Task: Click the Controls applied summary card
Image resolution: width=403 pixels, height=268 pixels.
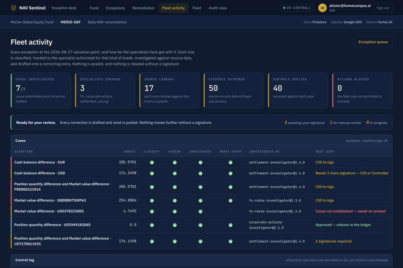Action: click(298, 90)
